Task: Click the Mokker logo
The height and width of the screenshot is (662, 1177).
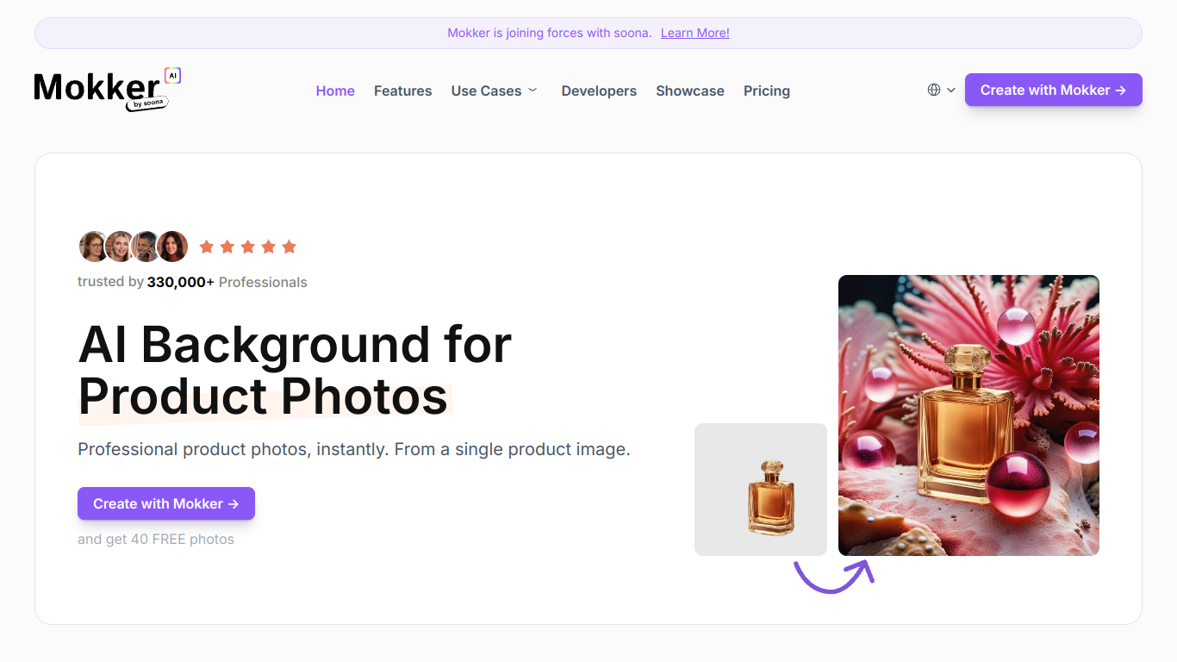Action: click(x=108, y=90)
